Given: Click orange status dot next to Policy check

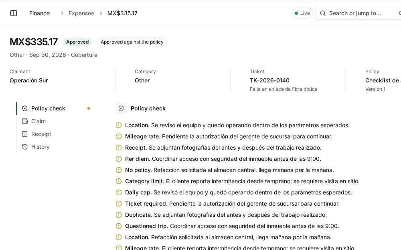Looking at the screenshot, I should point(89,108).
